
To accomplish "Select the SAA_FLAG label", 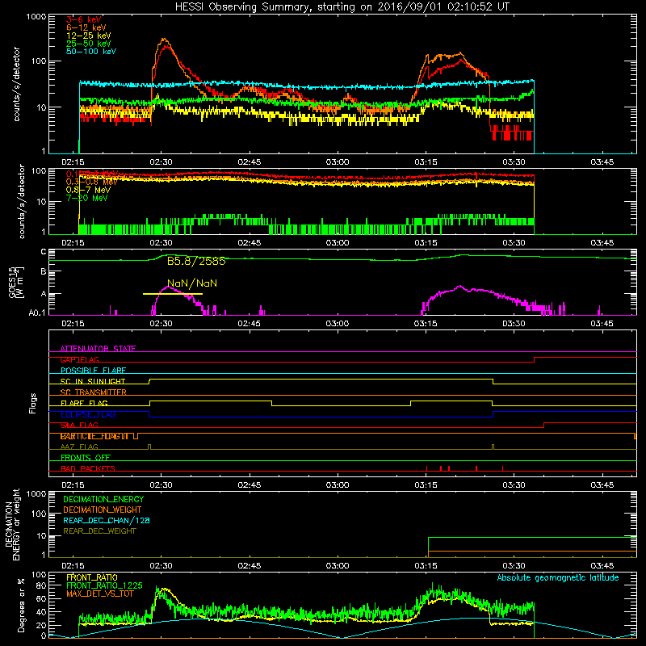I will pos(79,426).
